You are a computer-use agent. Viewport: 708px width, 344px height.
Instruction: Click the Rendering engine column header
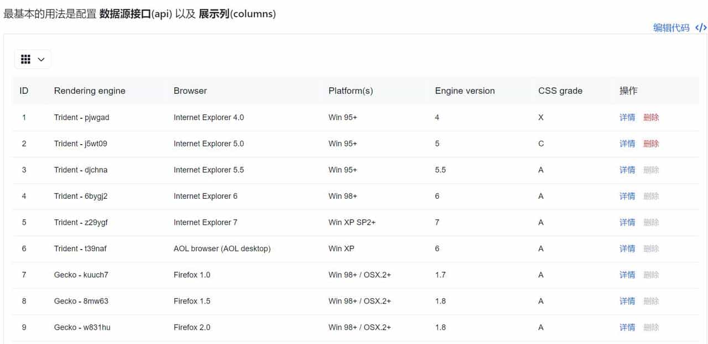(90, 91)
